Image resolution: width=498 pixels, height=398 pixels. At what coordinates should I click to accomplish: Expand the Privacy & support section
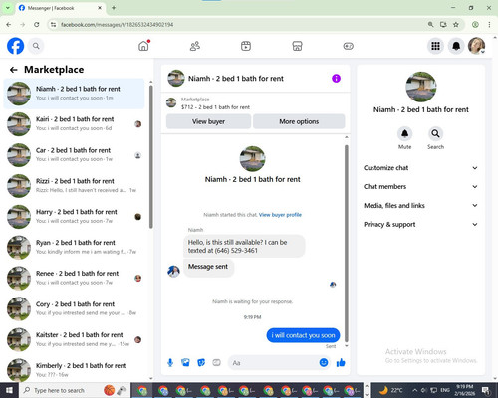coord(420,225)
